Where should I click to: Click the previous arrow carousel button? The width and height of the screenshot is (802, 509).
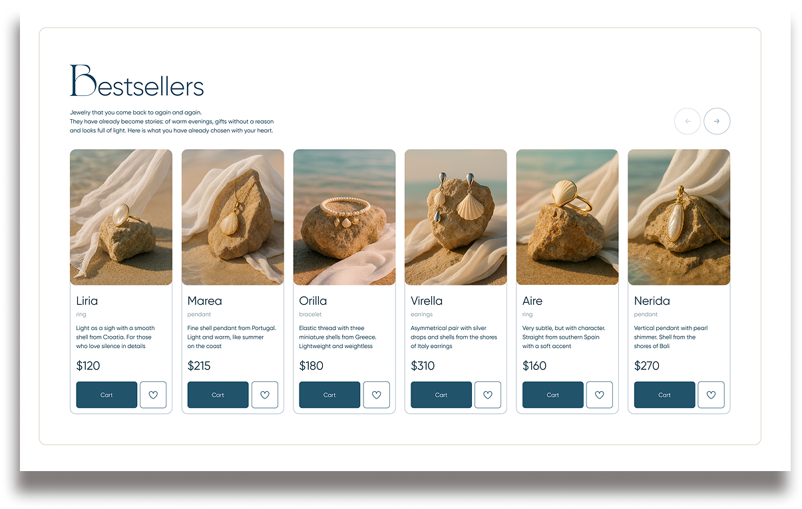(687, 121)
